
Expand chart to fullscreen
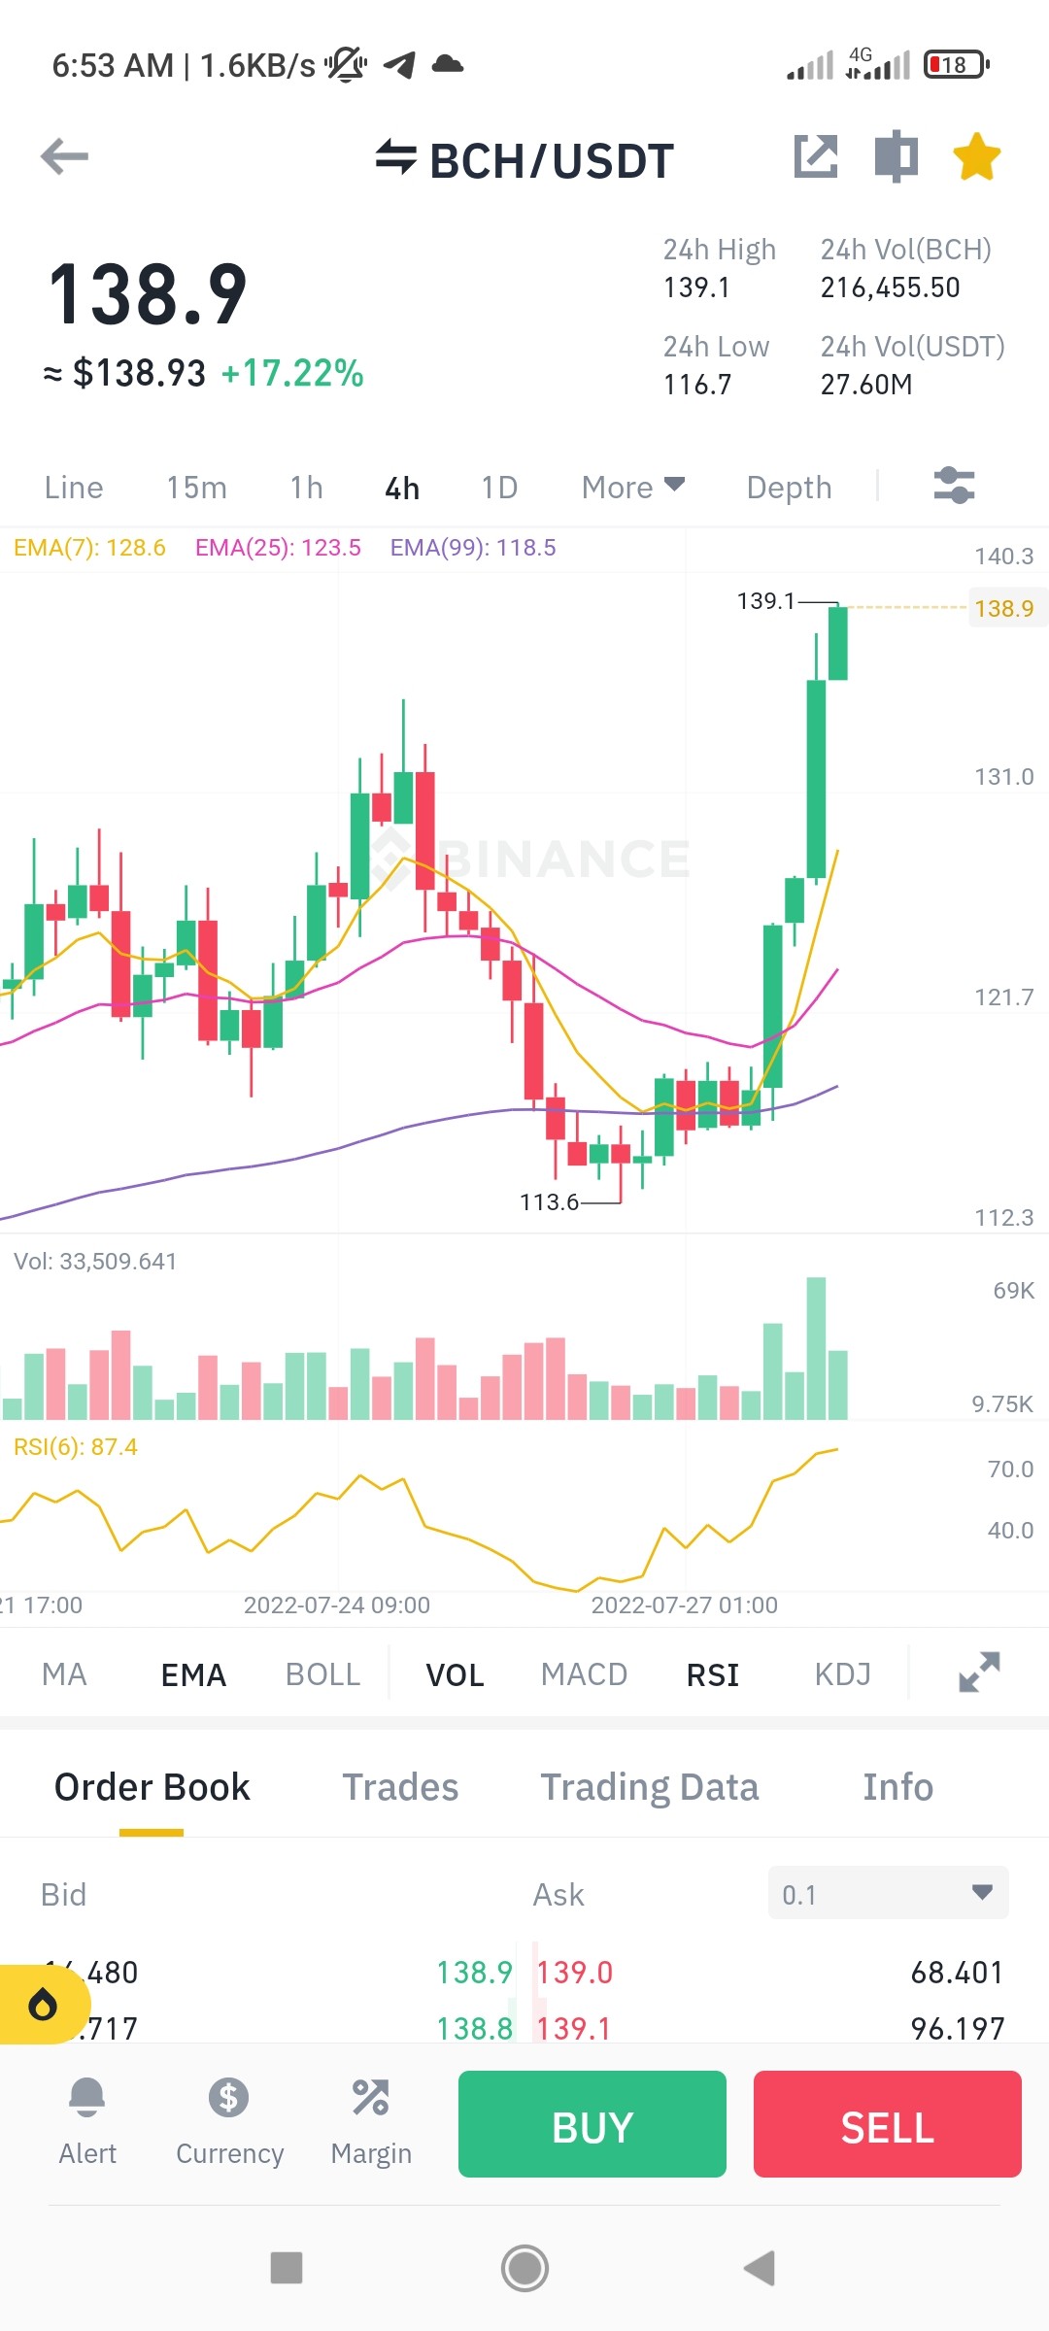[979, 1672]
